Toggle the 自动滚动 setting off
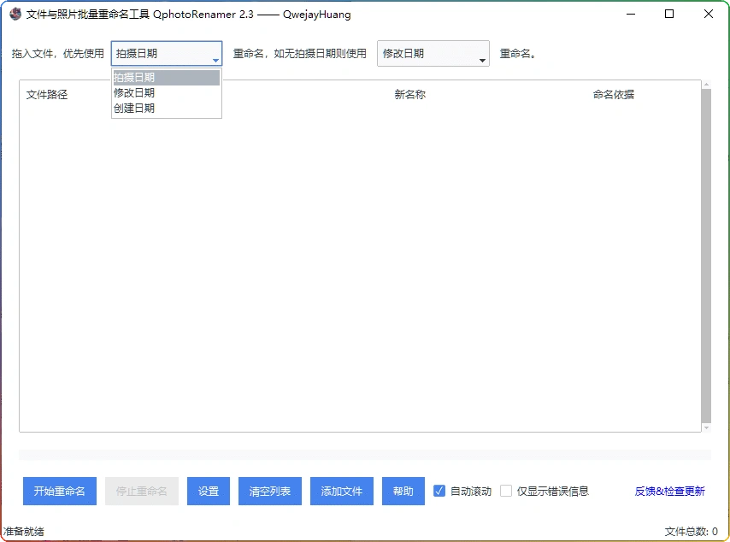 coord(439,491)
